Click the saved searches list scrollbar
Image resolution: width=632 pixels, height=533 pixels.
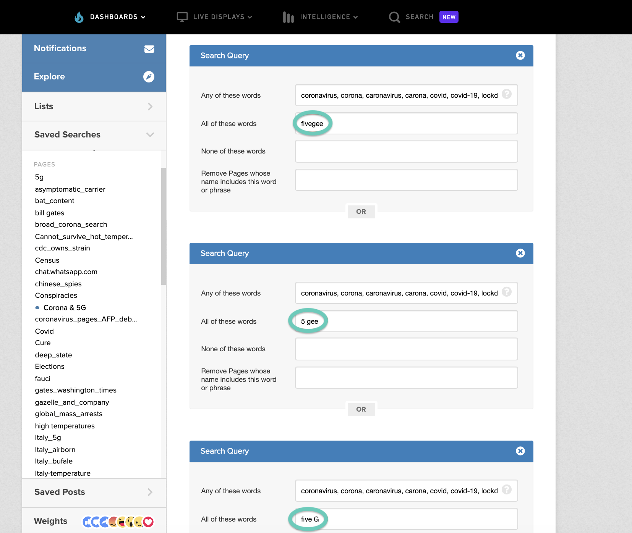click(x=164, y=226)
